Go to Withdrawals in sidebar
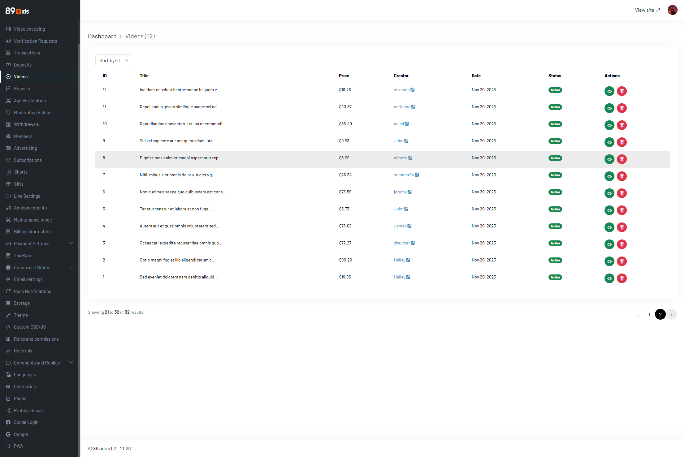The image size is (685, 457). tap(26, 124)
